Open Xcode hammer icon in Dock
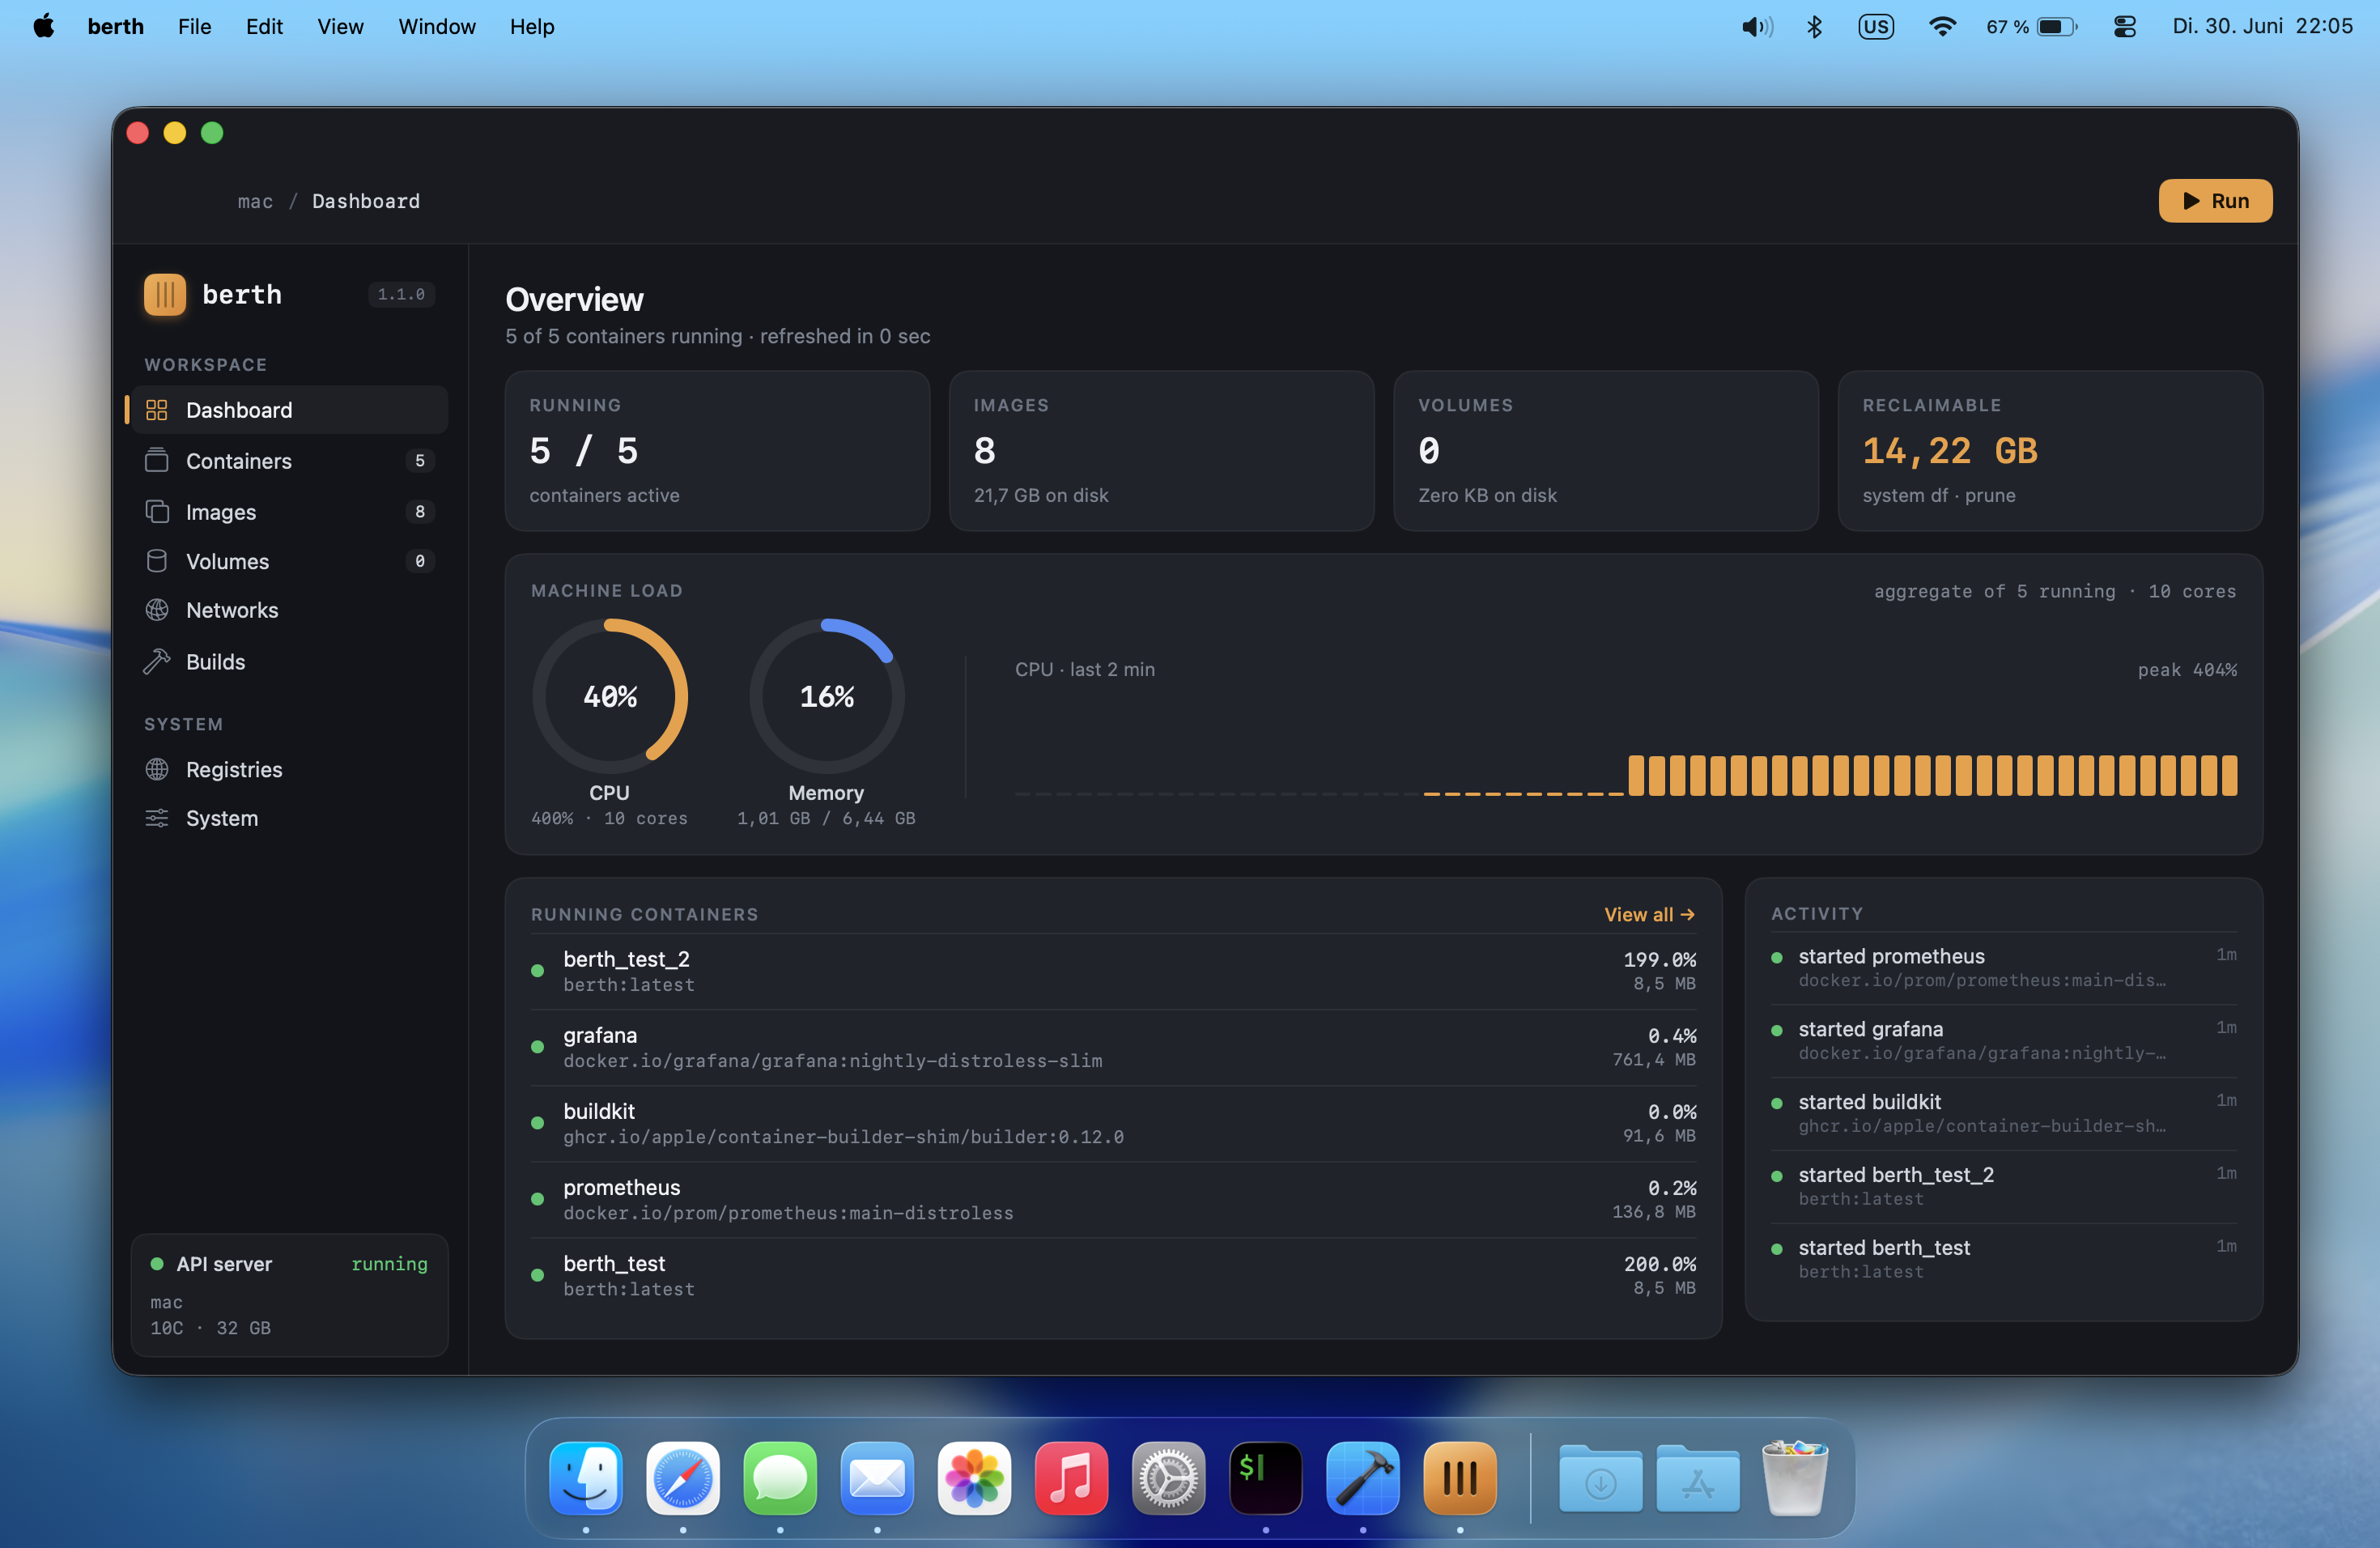 click(x=1363, y=1477)
